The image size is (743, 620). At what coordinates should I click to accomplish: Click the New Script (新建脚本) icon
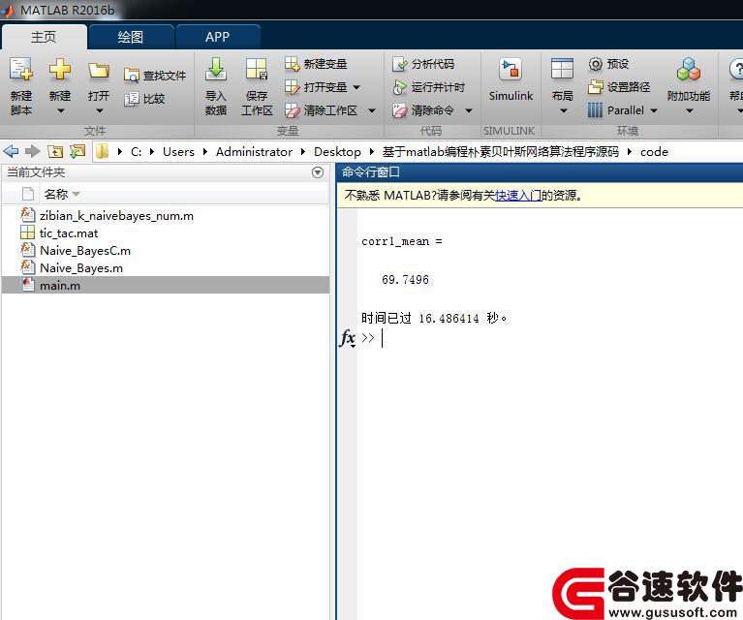tap(21, 70)
